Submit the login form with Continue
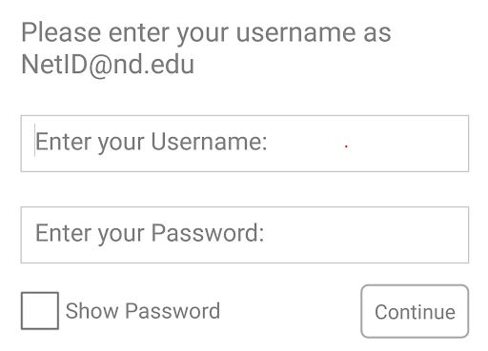The width and height of the screenshot is (488, 351). pos(415,311)
